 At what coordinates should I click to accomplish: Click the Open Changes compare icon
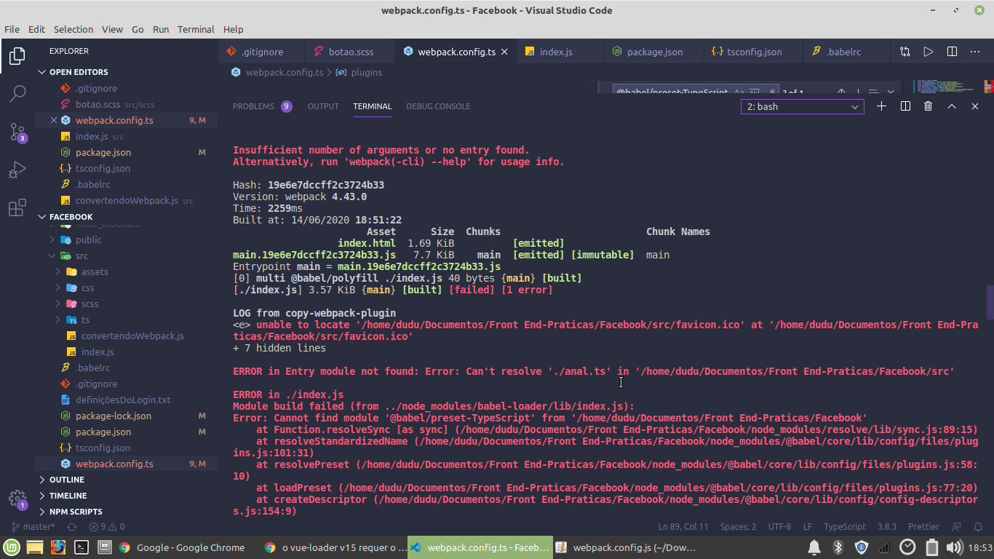click(x=904, y=52)
